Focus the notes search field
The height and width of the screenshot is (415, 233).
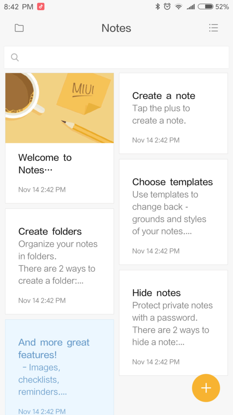pyautogui.click(x=116, y=58)
